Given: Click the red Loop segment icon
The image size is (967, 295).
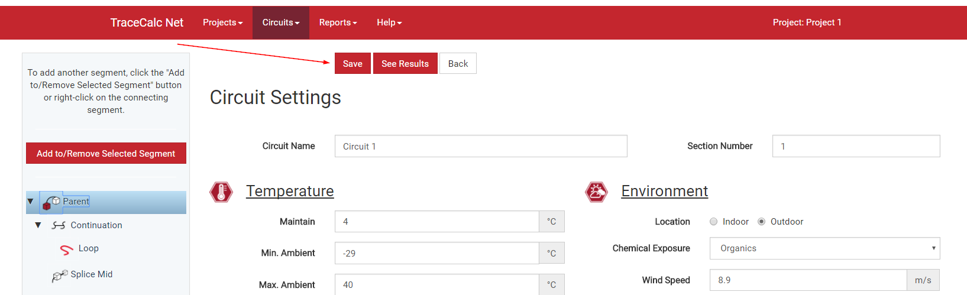Looking at the screenshot, I should click(x=67, y=250).
